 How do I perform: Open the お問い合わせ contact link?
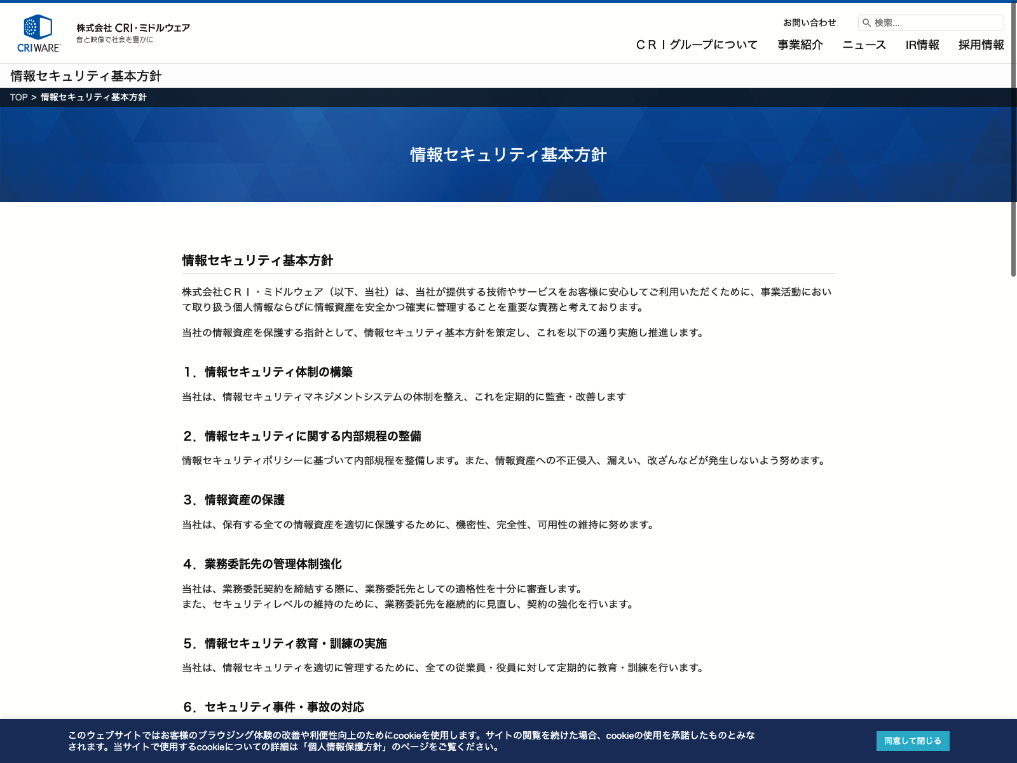[x=809, y=23]
